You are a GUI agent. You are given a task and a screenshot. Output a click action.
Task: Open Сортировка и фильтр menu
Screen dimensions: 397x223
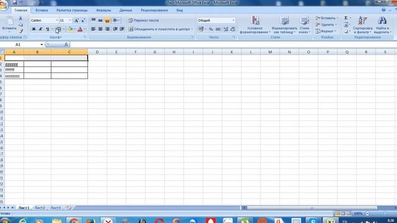click(362, 25)
